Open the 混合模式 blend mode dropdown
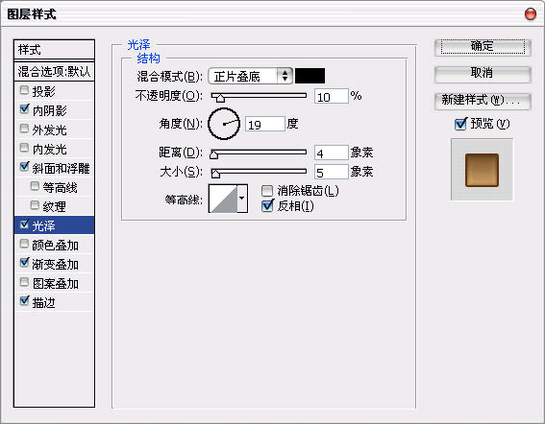The width and height of the screenshot is (545, 424). [250, 76]
